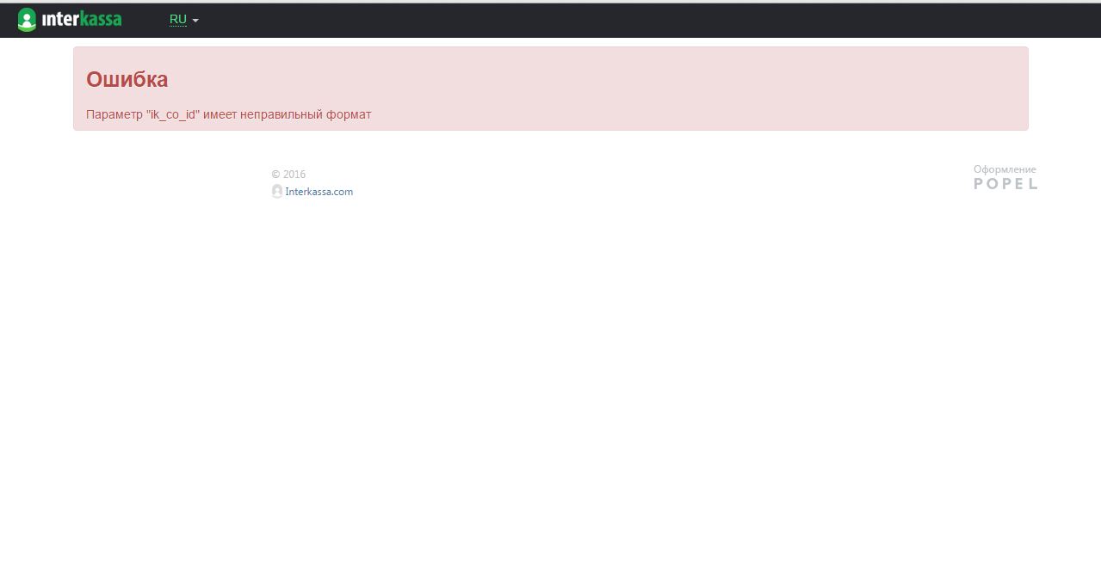Open the Interkassa.com footer link
Viewport: 1101px width, 564px height.
coord(319,192)
